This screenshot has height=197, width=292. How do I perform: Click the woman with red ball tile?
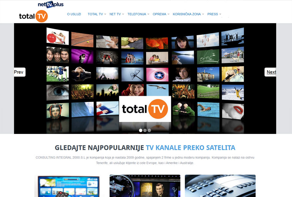[x=58, y=37]
